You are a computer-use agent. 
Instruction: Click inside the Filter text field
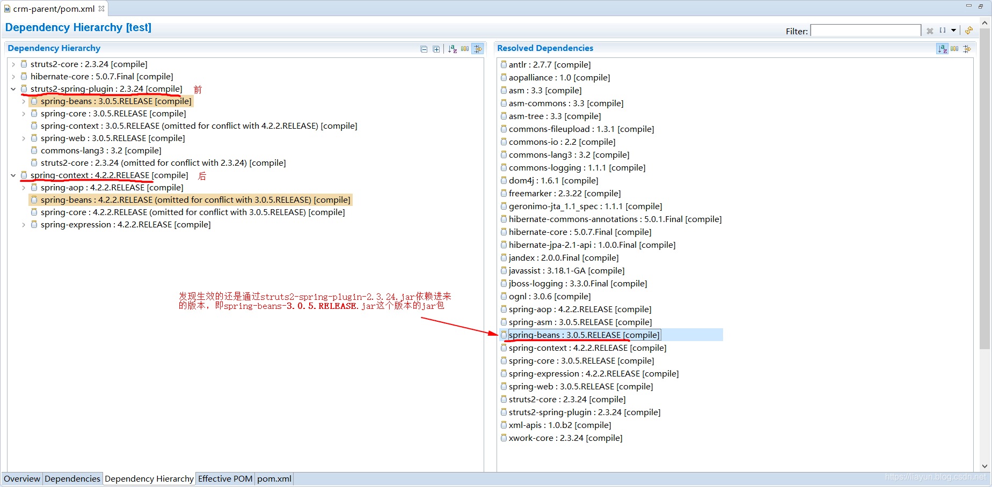tap(865, 31)
